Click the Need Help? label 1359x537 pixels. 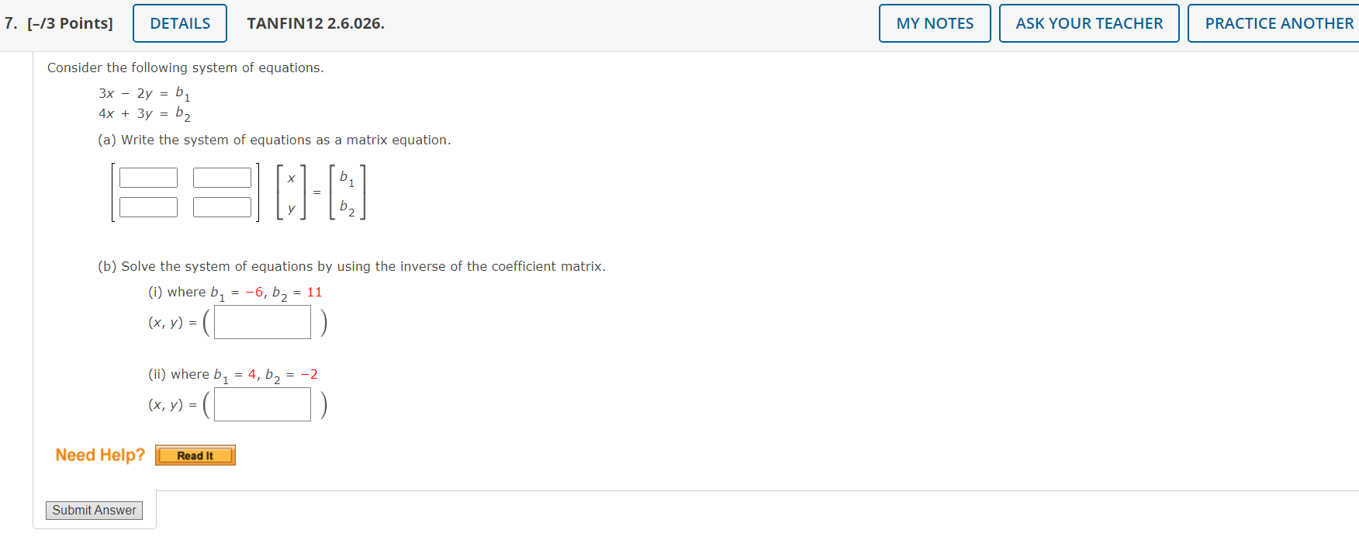pos(99,455)
